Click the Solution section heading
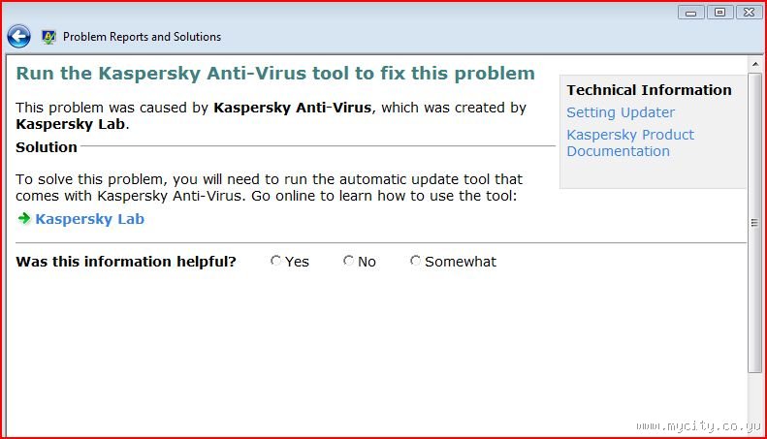 [47, 147]
